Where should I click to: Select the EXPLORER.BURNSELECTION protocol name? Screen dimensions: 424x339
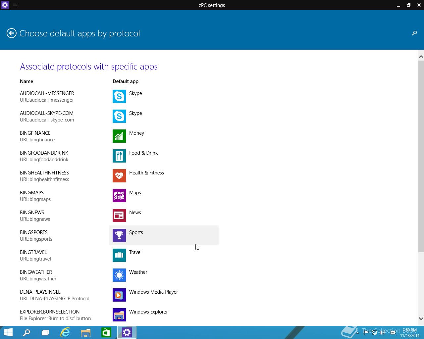coord(50,312)
